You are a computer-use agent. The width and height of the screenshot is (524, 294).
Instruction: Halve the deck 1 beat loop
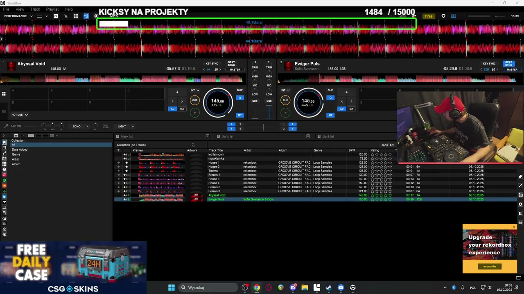pos(172,101)
